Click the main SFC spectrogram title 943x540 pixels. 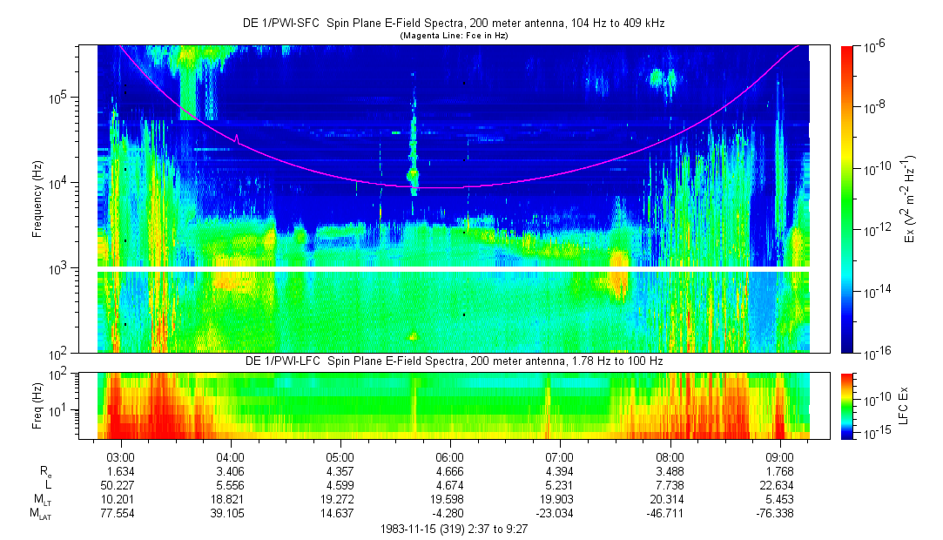pos(453,24)
